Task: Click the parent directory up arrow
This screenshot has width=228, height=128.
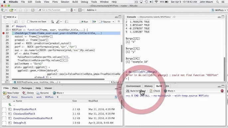Action: tap(10, 104)
